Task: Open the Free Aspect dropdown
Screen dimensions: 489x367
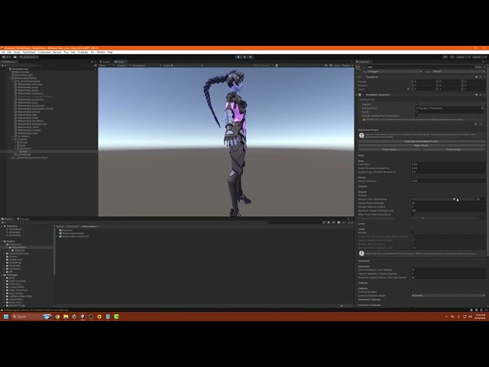Action: [x=147, y=66]
